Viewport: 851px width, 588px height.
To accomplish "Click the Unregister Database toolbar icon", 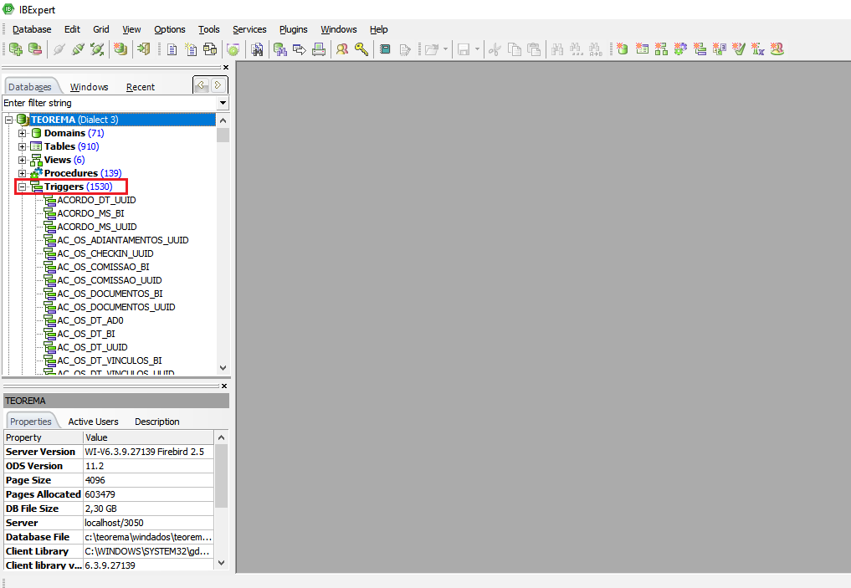I will (35, 49).
